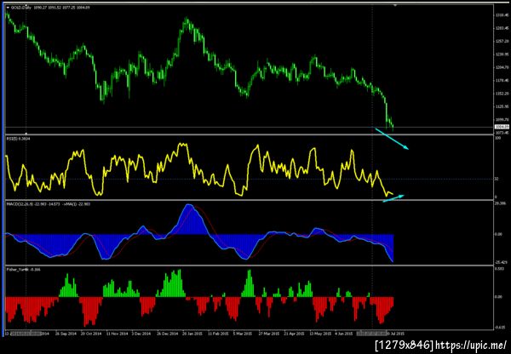Image resolution: width=511 pixels, height=354 pixels.
Task: Click the 27 Mar 2015 date label
Action: point(269,334)
